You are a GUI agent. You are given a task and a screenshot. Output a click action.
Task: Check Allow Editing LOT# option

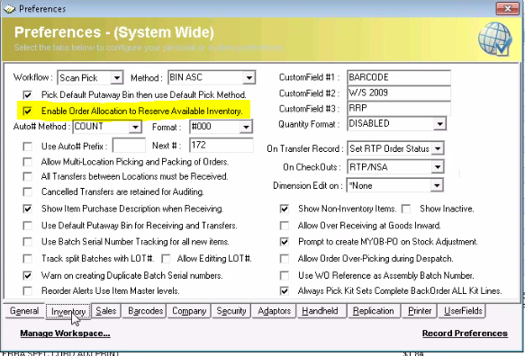[166, 259]
